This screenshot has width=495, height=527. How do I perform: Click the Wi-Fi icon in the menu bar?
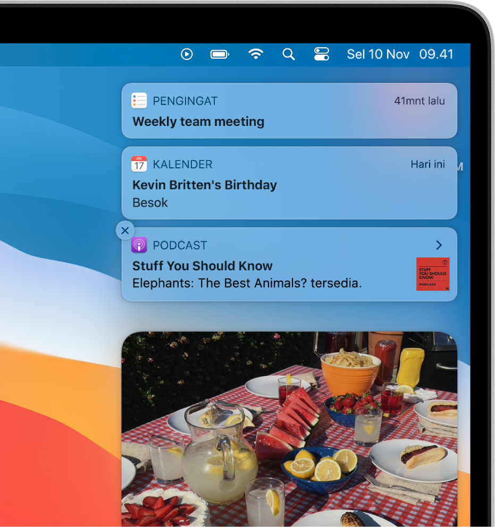tap(256, 54)
